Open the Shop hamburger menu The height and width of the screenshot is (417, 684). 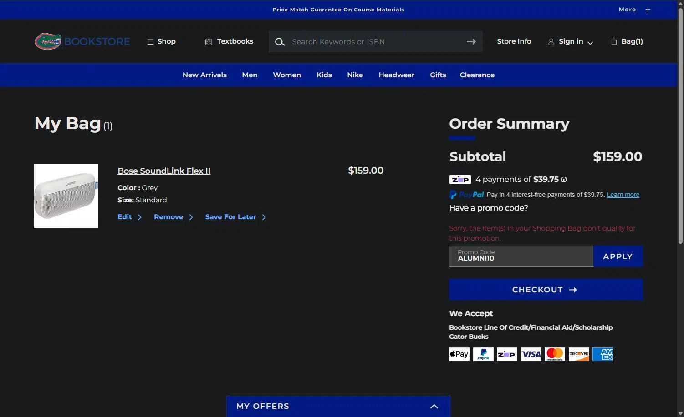(162, 41)
